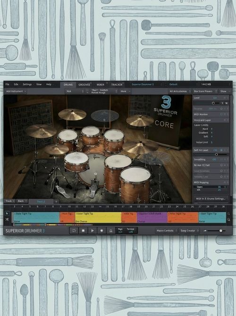Open the File menu
Image resolution: width=236 pixels, height=316 pixels.
tap(8, 84)
